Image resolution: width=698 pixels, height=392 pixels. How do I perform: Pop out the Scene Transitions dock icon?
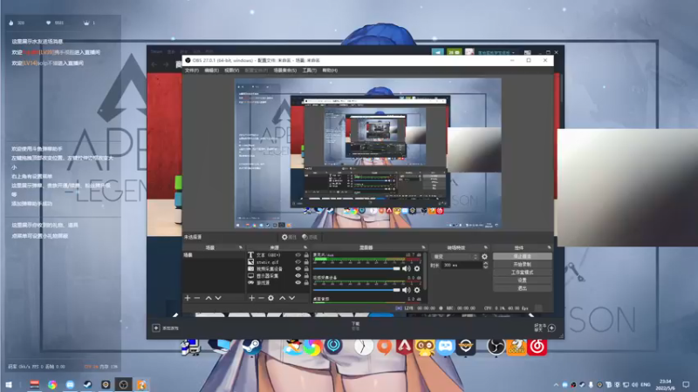point(486,247)
